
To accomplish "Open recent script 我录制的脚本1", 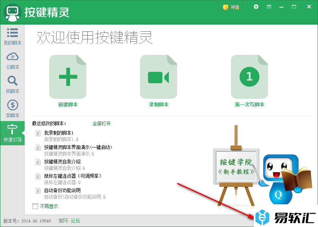I will (x=59, y=133).
